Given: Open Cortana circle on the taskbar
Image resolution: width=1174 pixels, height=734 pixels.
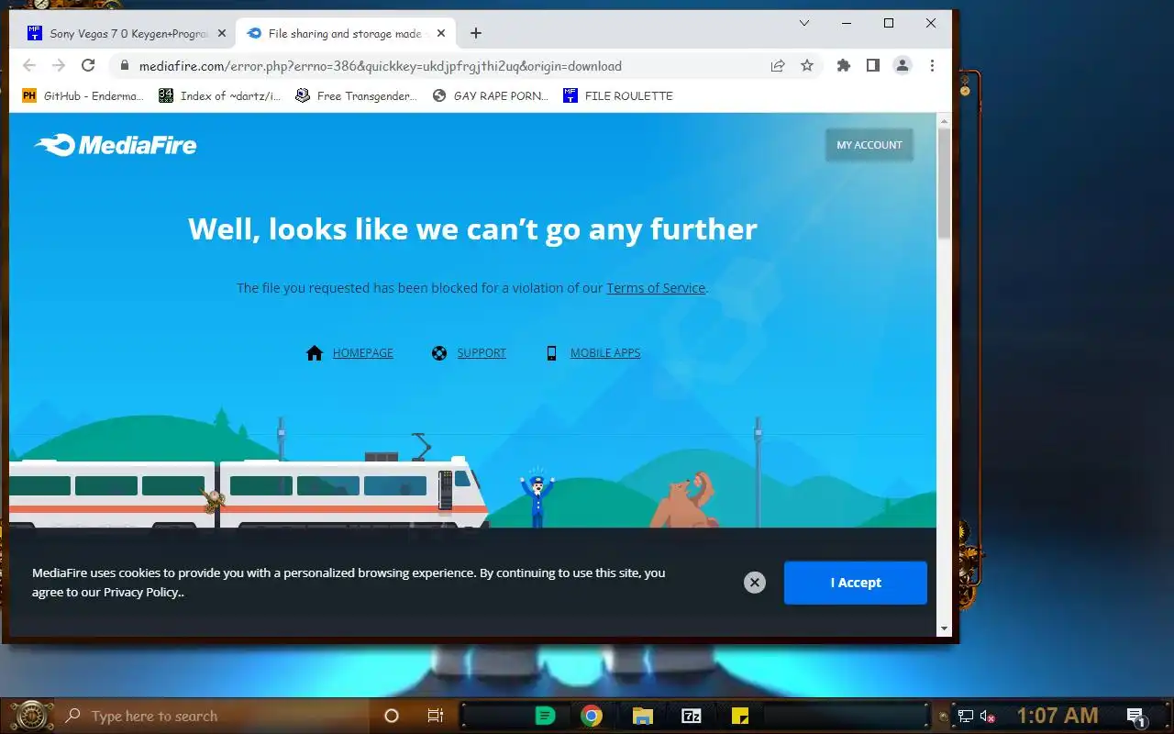Looking at the screenshot, I should (x=392, y=716).
